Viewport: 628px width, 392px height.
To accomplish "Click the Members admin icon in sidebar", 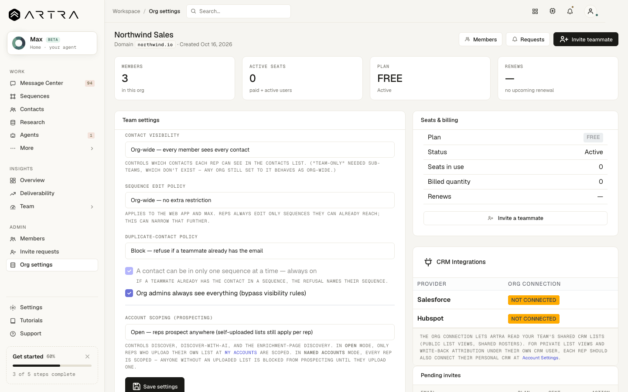I will point(13,239).
